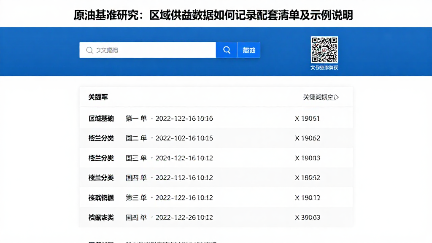Click the QR code image

point(324,50)
